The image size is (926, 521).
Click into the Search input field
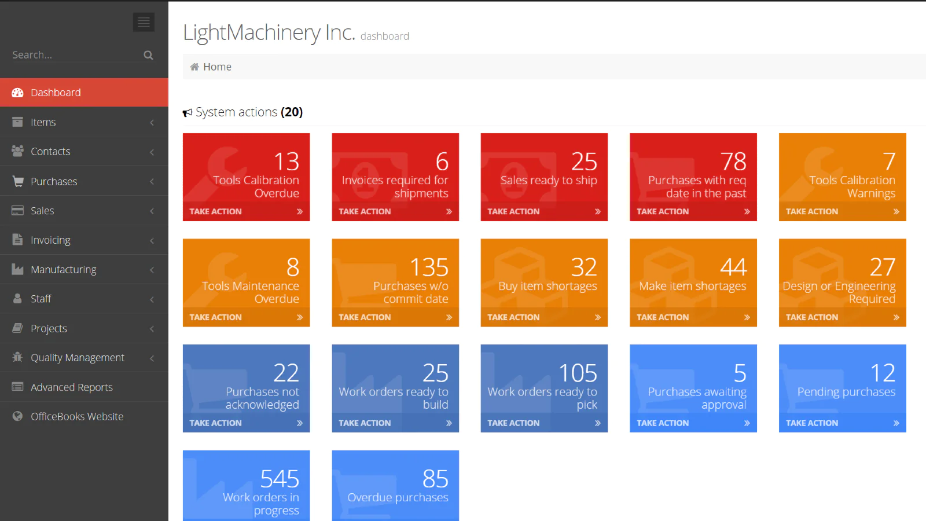(x=75, y=55)
